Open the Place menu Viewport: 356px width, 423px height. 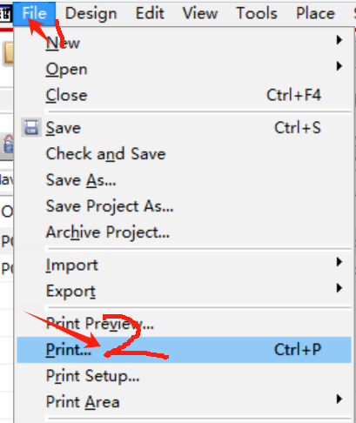point(315,13)
